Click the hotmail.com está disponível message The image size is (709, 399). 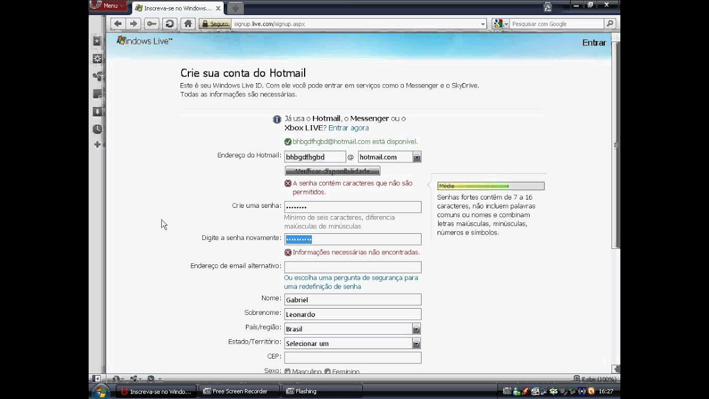(355, 142)
